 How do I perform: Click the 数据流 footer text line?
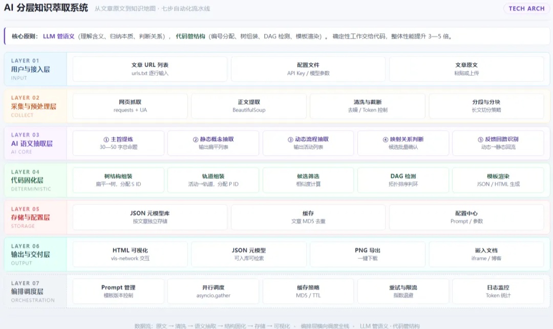click(277, 326)
